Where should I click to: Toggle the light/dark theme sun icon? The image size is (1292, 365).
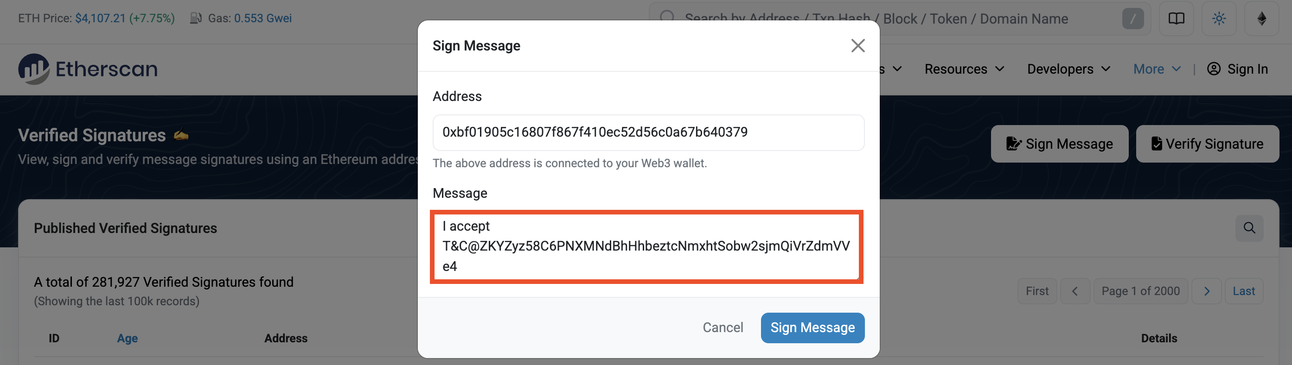click(1219, 19)
